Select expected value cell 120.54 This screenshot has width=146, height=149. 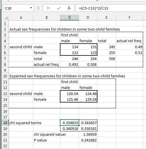click(69, 94)
